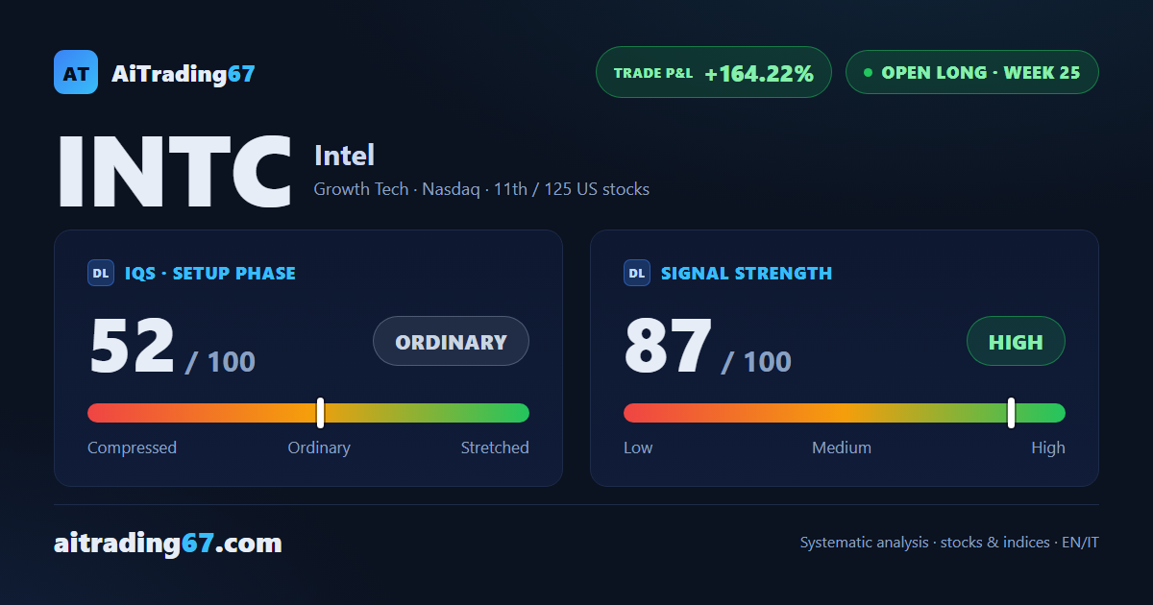
Task: Click the 'High' scale label under the bar
Action: coord(1048,448)
